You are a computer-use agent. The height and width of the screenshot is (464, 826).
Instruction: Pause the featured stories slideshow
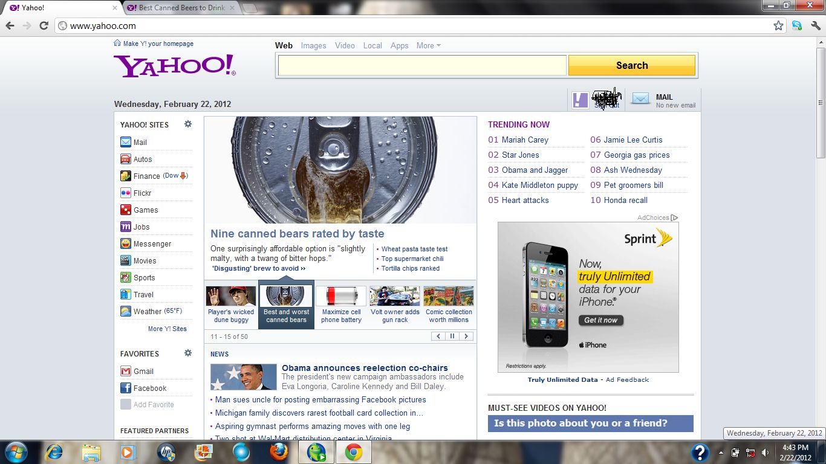[x=452, y=337]
